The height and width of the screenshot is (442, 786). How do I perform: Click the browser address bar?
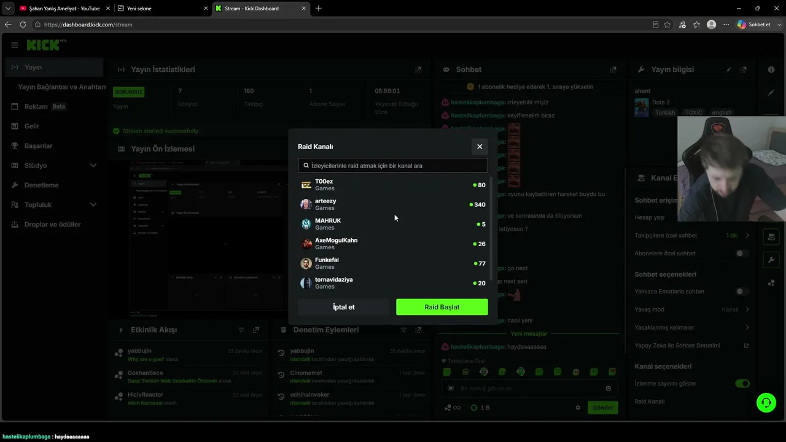(344, 25)
